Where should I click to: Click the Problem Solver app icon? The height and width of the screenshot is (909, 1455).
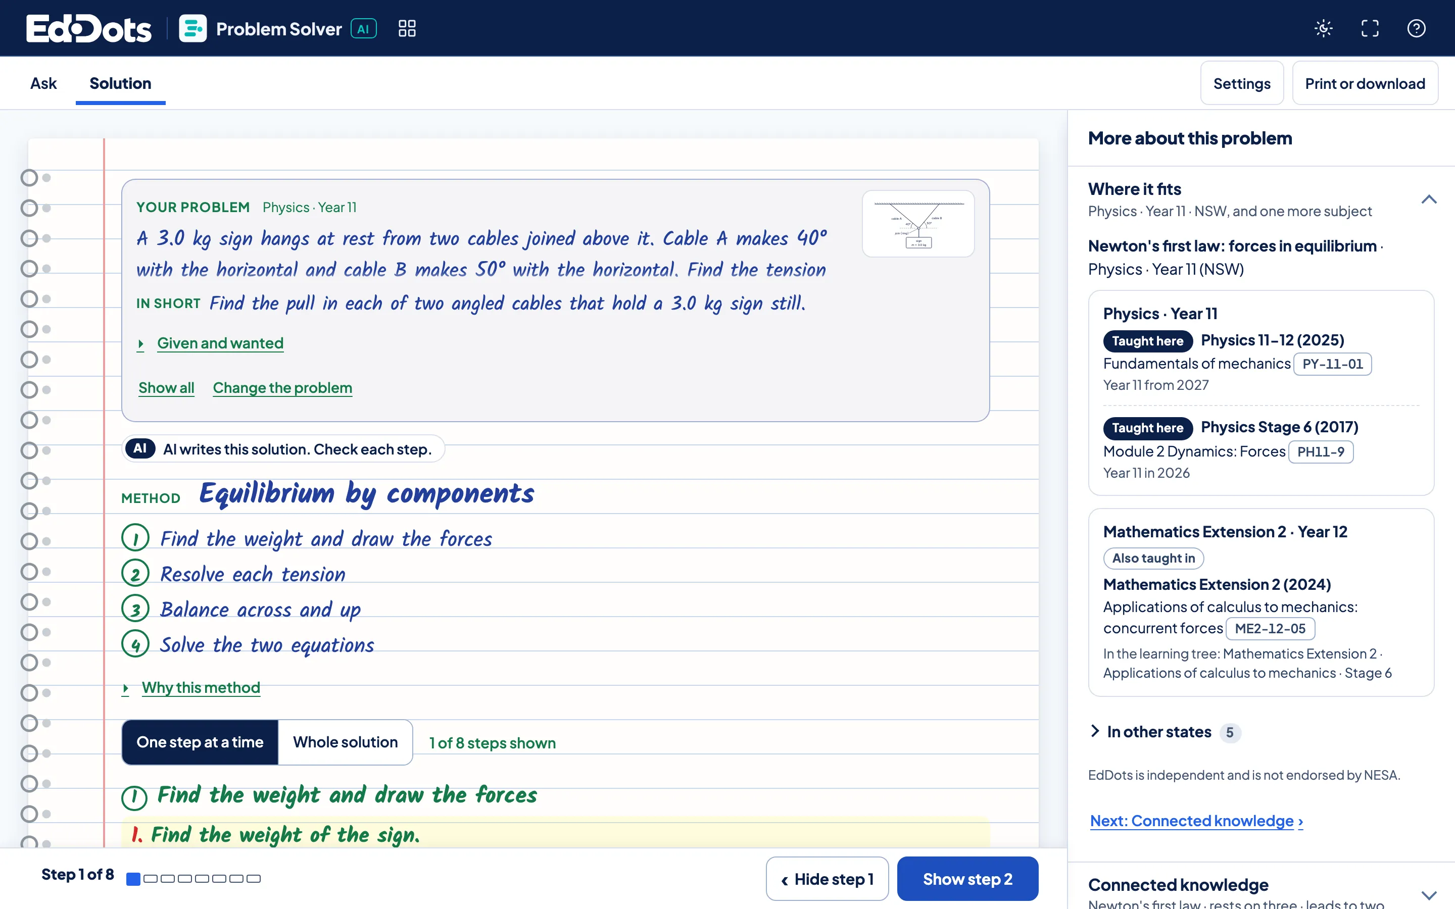coord(193,28)
